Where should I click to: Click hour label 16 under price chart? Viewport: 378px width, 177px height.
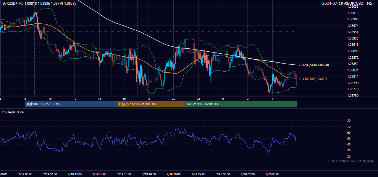pos(124,99)
